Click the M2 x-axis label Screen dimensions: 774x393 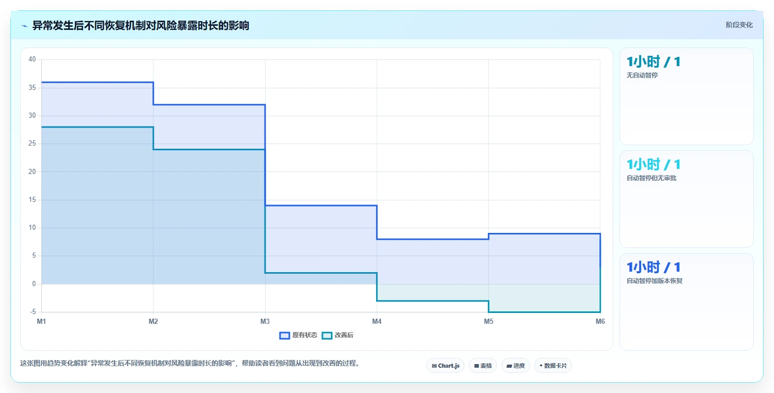click(x=153, y=321)
